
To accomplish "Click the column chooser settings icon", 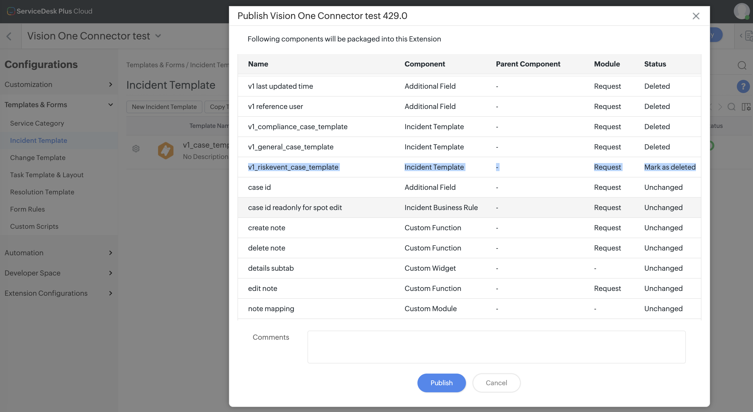I will (x=746, y=107).
